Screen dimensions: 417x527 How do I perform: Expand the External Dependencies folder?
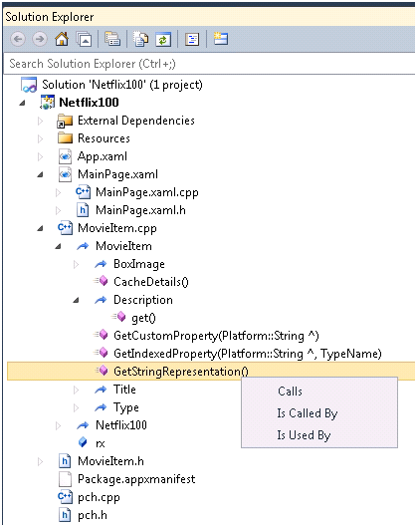40,121
